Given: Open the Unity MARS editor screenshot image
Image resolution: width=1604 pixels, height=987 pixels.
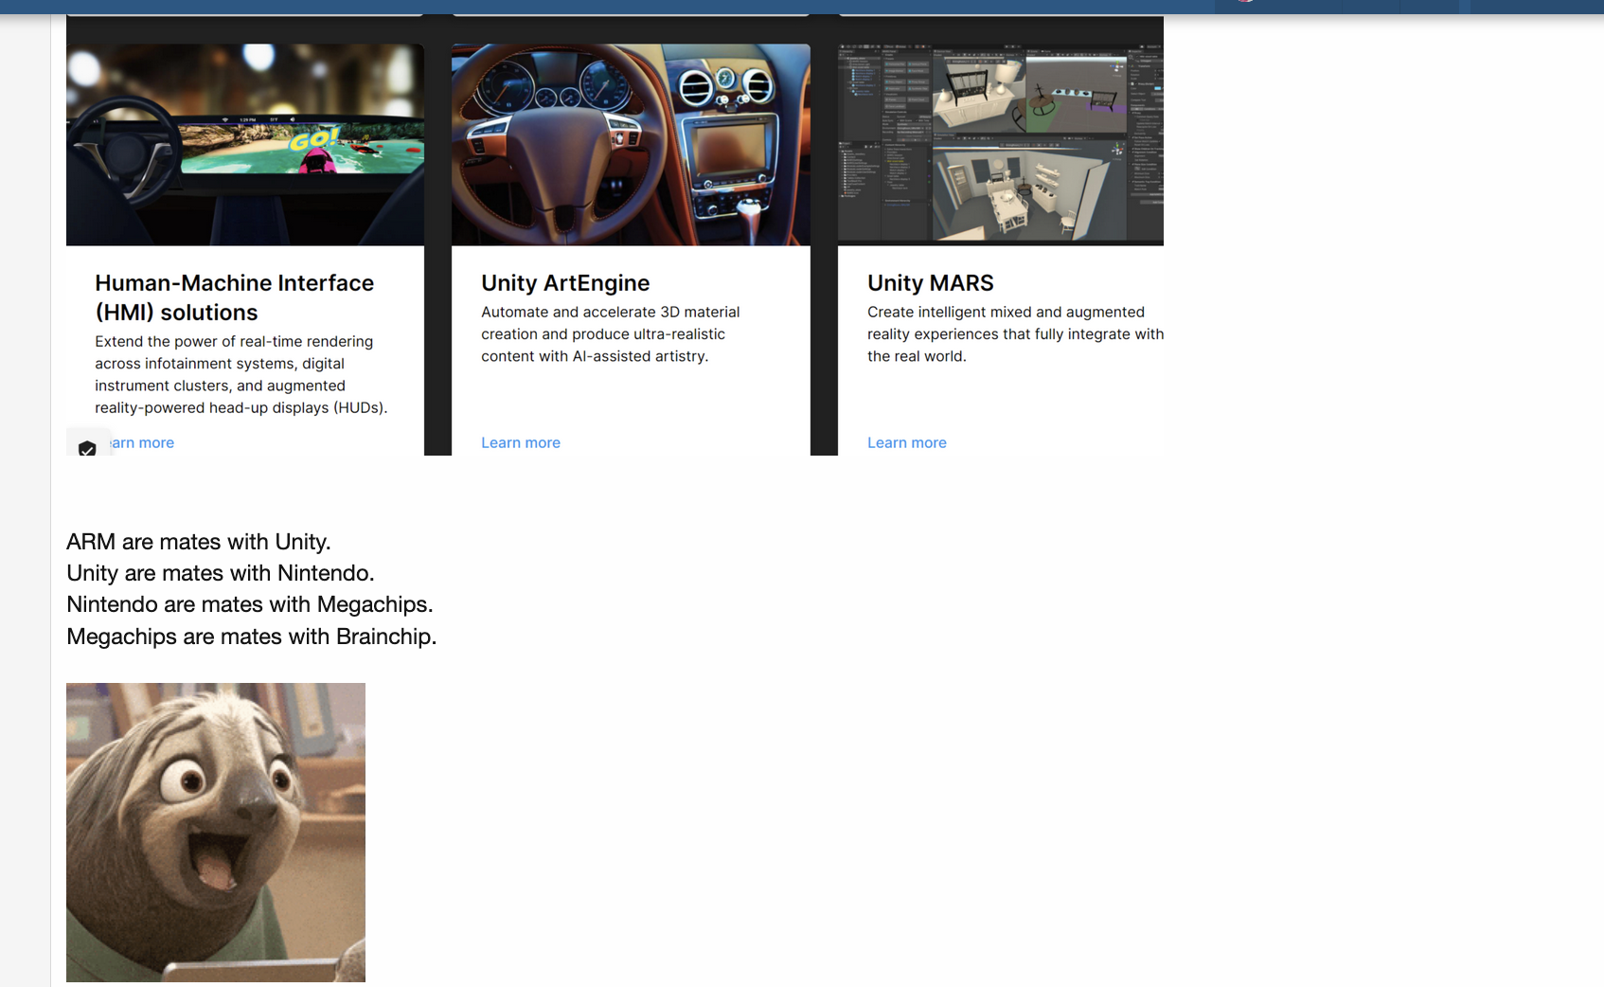Looking at the screenshot, I should click(x=1001, y=144).
